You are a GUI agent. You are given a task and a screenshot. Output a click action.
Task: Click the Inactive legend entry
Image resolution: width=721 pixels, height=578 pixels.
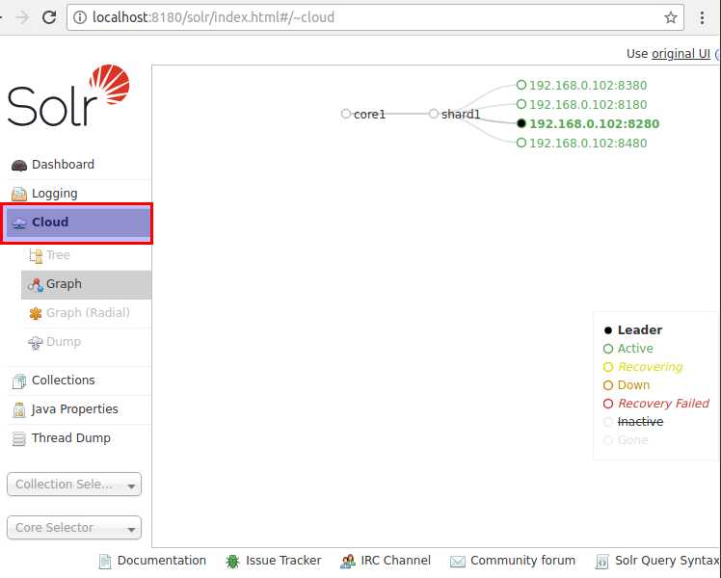point(633,422)
